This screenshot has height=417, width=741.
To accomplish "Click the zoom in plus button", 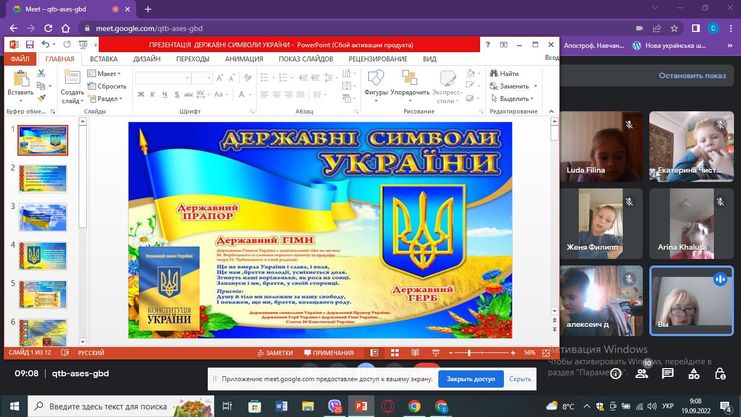I will [513, 353].
